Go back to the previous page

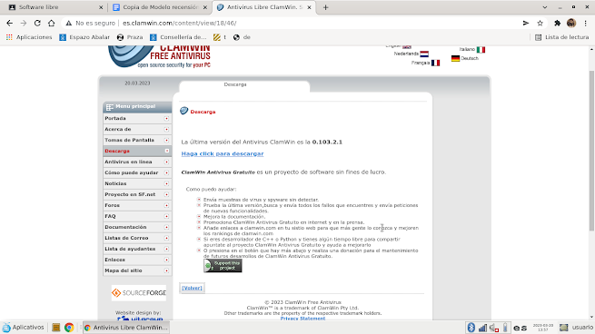pos(9,23)
